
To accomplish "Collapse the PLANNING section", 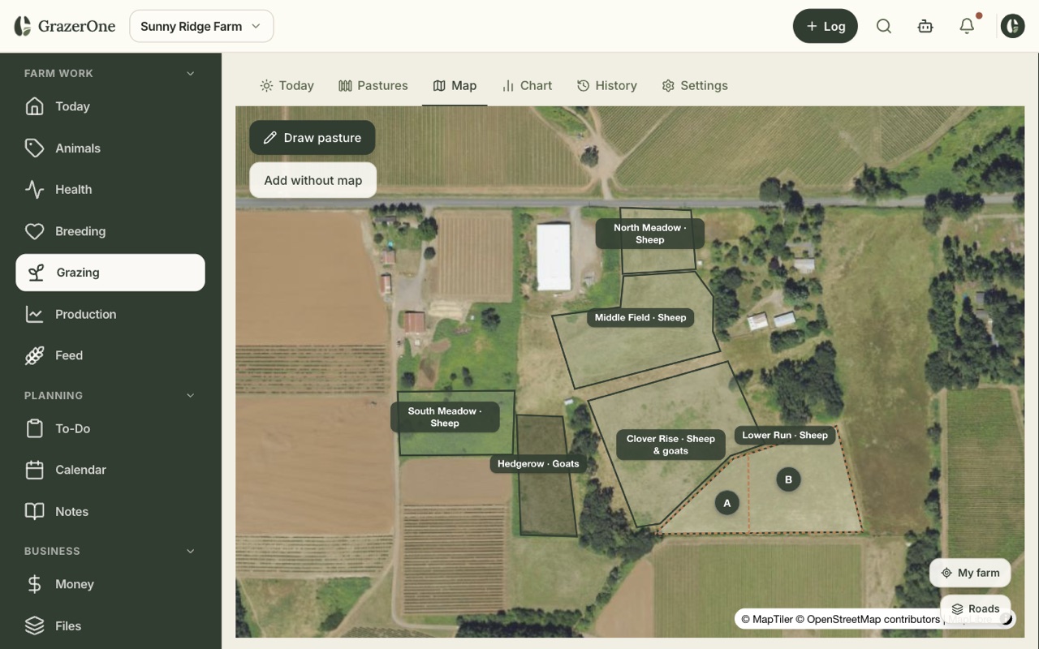I will (x=191, y=395).
